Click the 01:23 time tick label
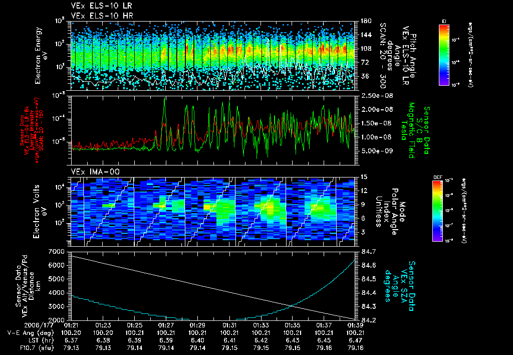The image size is (513, 355). (x=103, y=326)
